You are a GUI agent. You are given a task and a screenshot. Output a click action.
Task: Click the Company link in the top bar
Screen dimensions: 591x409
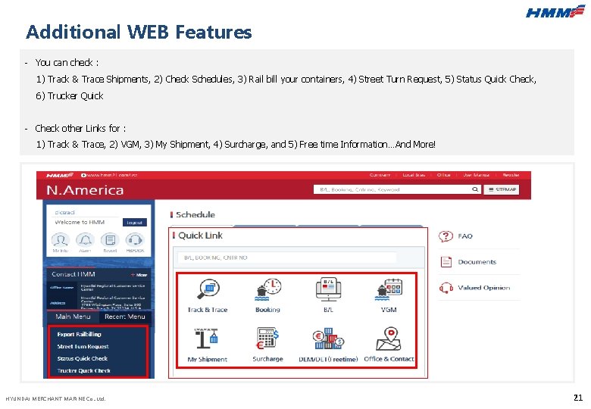tap(380, 175)
